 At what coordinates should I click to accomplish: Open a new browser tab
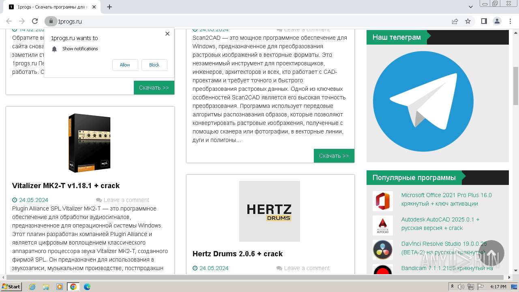pos(109,7)
